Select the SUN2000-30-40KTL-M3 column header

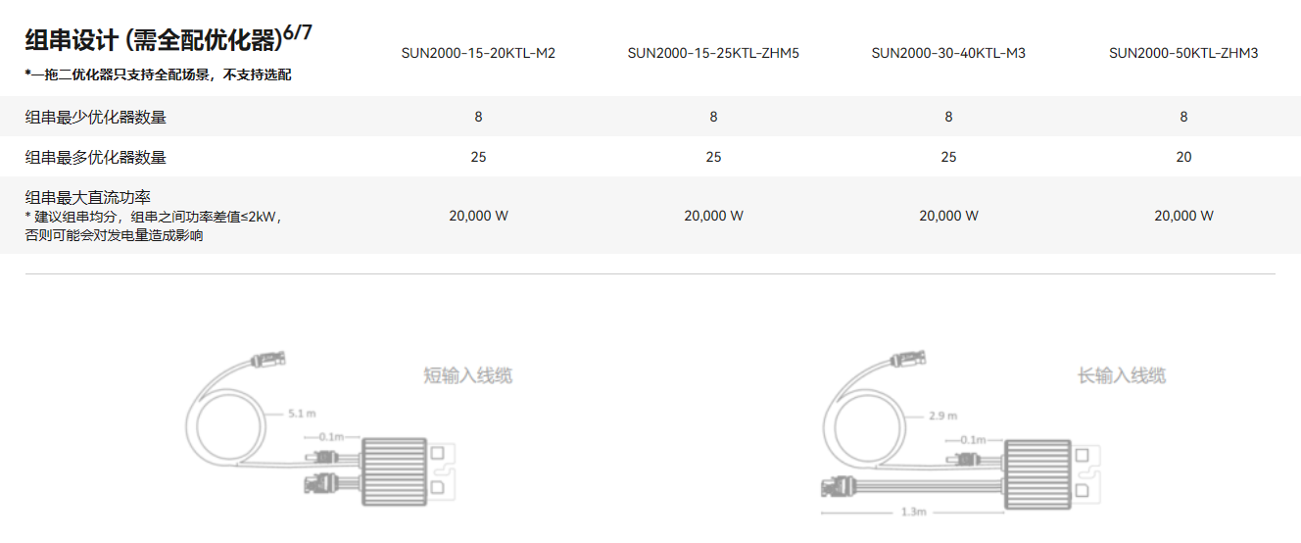click(x=948, y=53)
